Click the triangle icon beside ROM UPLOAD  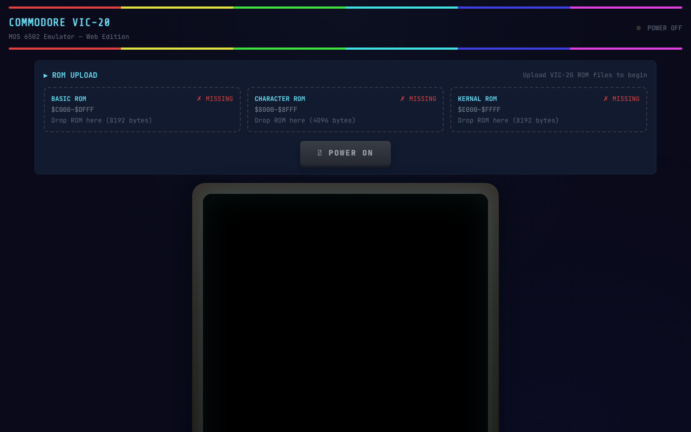46,76
